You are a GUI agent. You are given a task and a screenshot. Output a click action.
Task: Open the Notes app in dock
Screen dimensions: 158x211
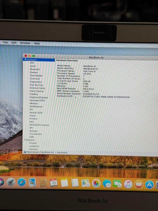[x=64, y=183]
